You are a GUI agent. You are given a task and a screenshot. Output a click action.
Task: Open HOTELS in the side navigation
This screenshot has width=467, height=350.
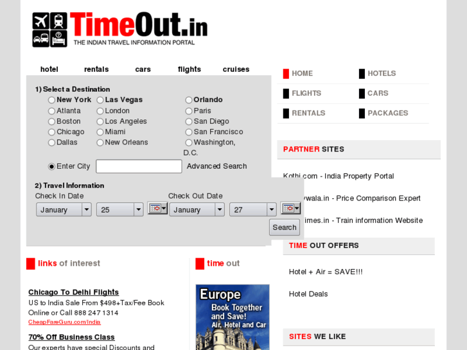coord(382,74)
